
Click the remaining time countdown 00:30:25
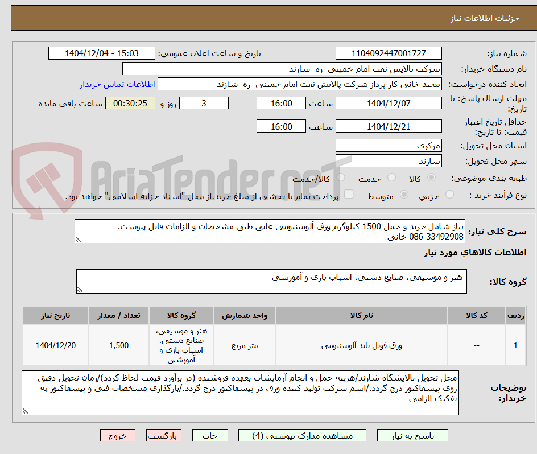130,103
